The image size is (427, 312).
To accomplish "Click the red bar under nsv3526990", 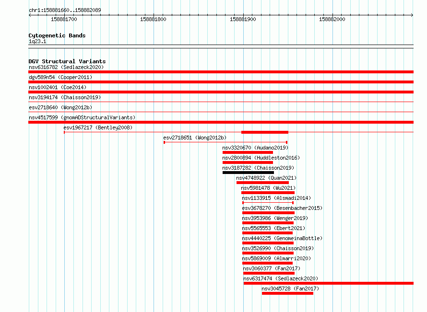I will pyautogui.click(x=268, y=253).
